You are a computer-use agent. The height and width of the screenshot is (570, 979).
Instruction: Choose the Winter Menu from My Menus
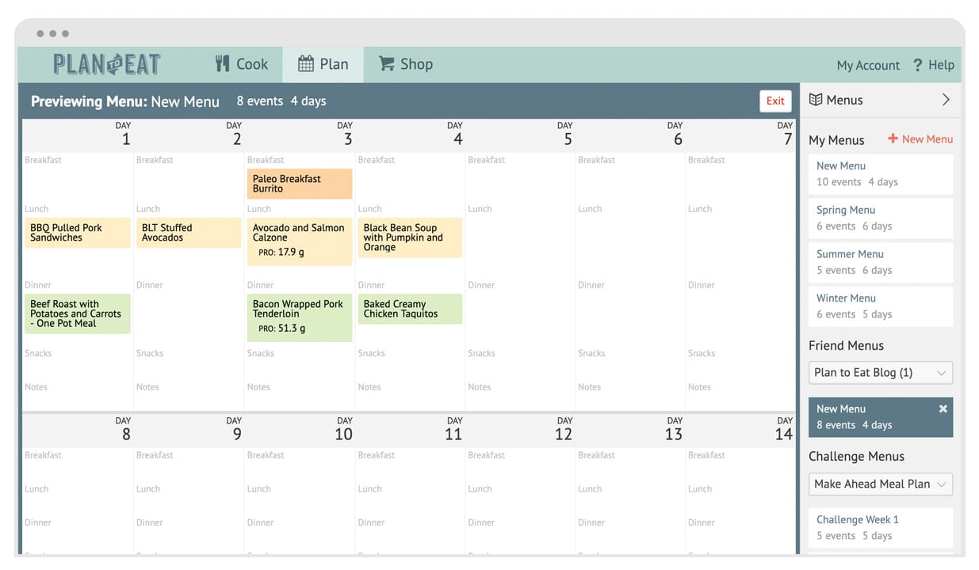(x=880, y=306)
